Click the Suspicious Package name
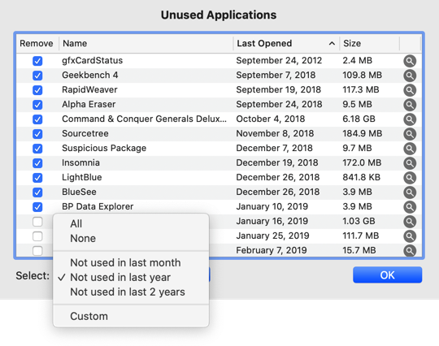The height and width of the screenshot is (346, 439). [x=104, y=148]
